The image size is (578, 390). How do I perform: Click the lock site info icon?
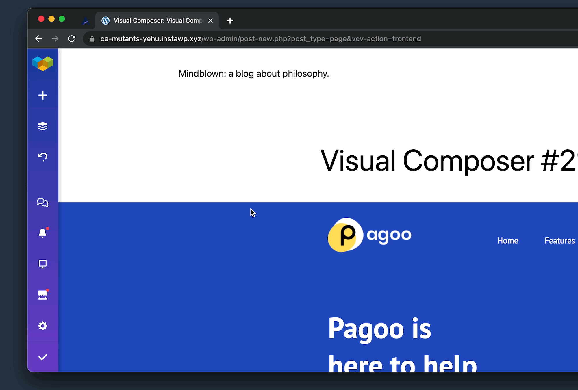[x=92, y=39]
